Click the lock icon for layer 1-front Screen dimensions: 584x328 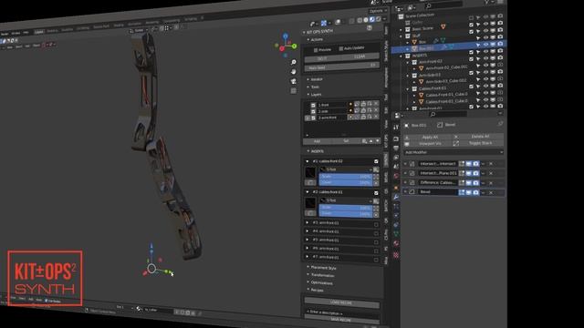tap(363, 104)
